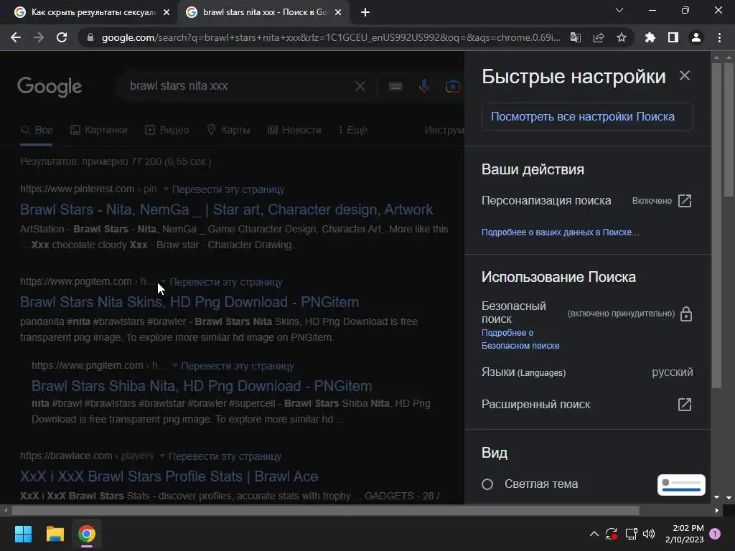Open the on-screen keyboard icon
This screenshot has height=551, width=735.
(395, 86)
